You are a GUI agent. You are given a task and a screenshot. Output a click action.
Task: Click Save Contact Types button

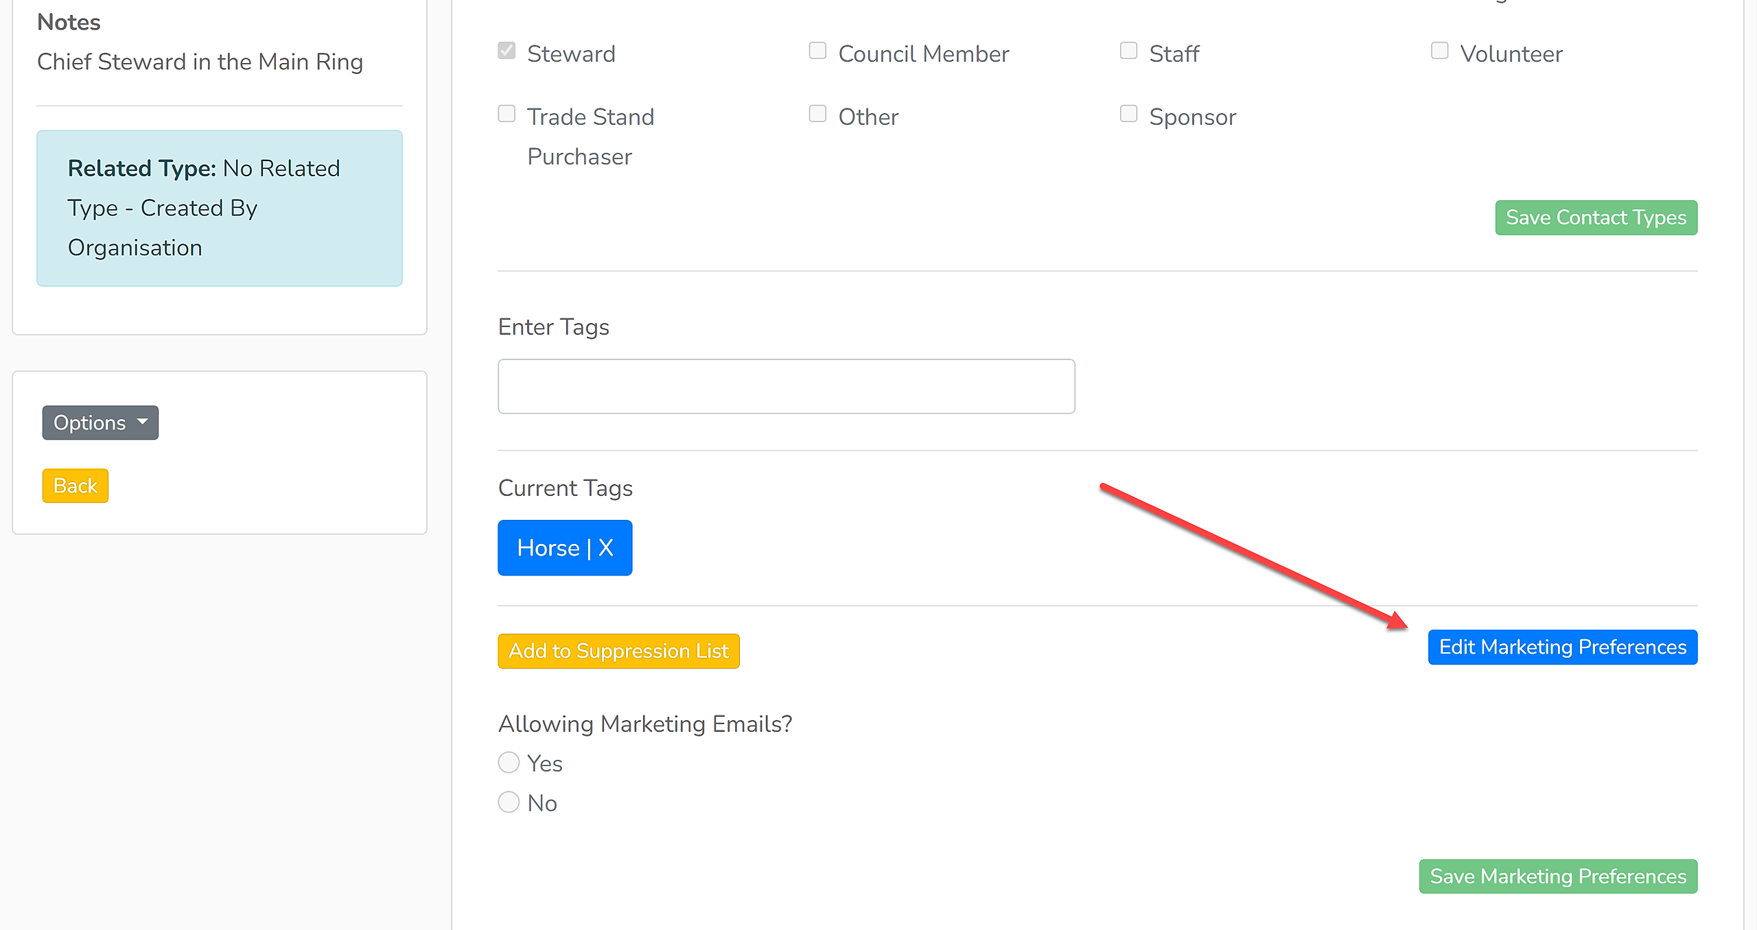[1596, 217]
